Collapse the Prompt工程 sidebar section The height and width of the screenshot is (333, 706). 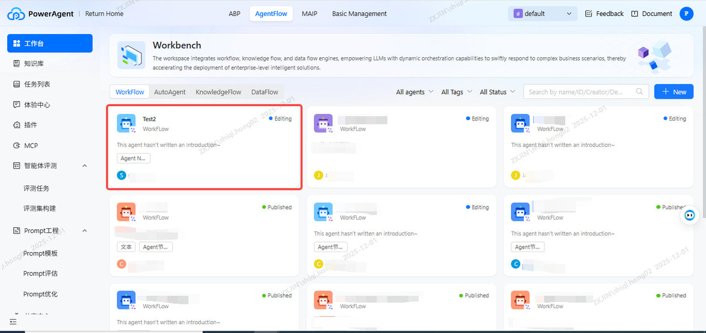point(84,231)
